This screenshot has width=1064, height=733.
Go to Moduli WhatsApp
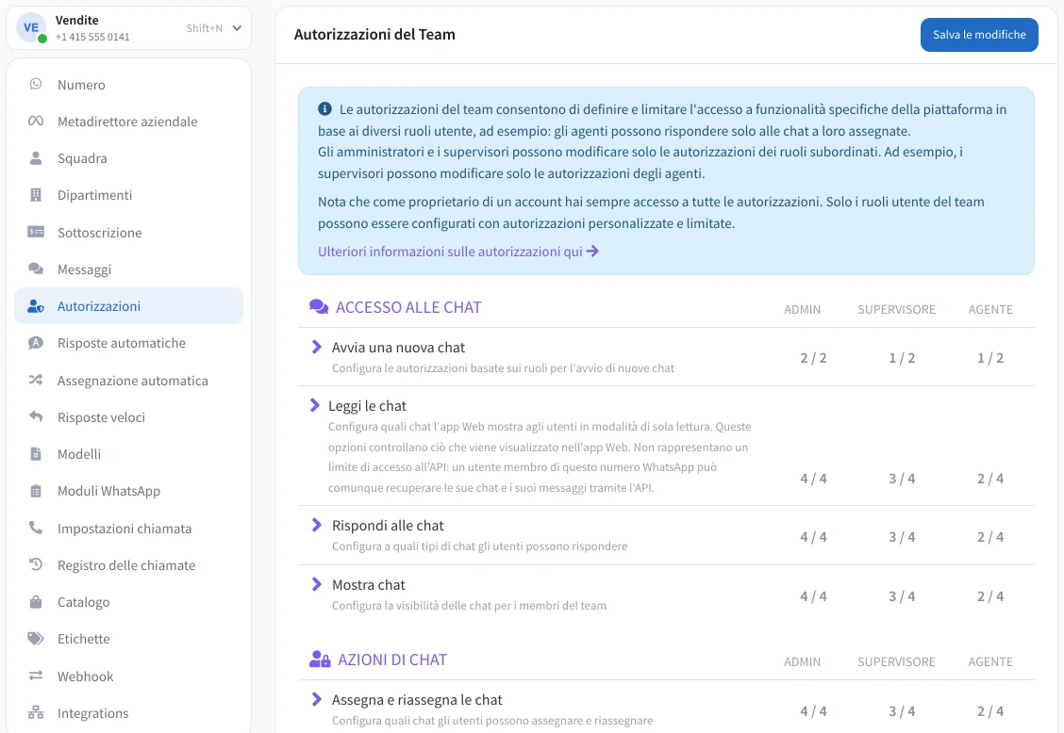129,490
